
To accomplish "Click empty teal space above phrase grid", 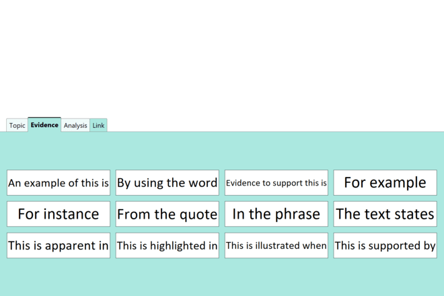I will click(222, 151).
